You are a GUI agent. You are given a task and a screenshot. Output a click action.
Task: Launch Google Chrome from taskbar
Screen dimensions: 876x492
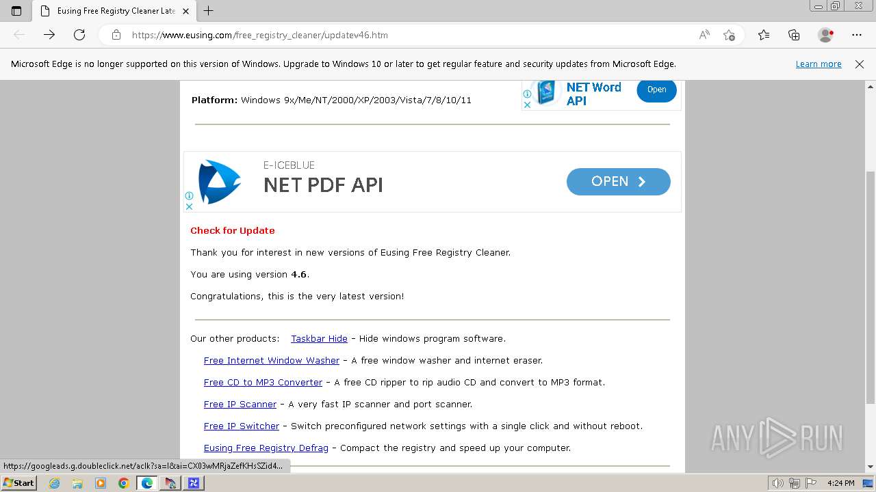click(123, 483)
